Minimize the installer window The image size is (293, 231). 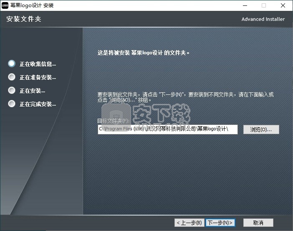[244, 5]
